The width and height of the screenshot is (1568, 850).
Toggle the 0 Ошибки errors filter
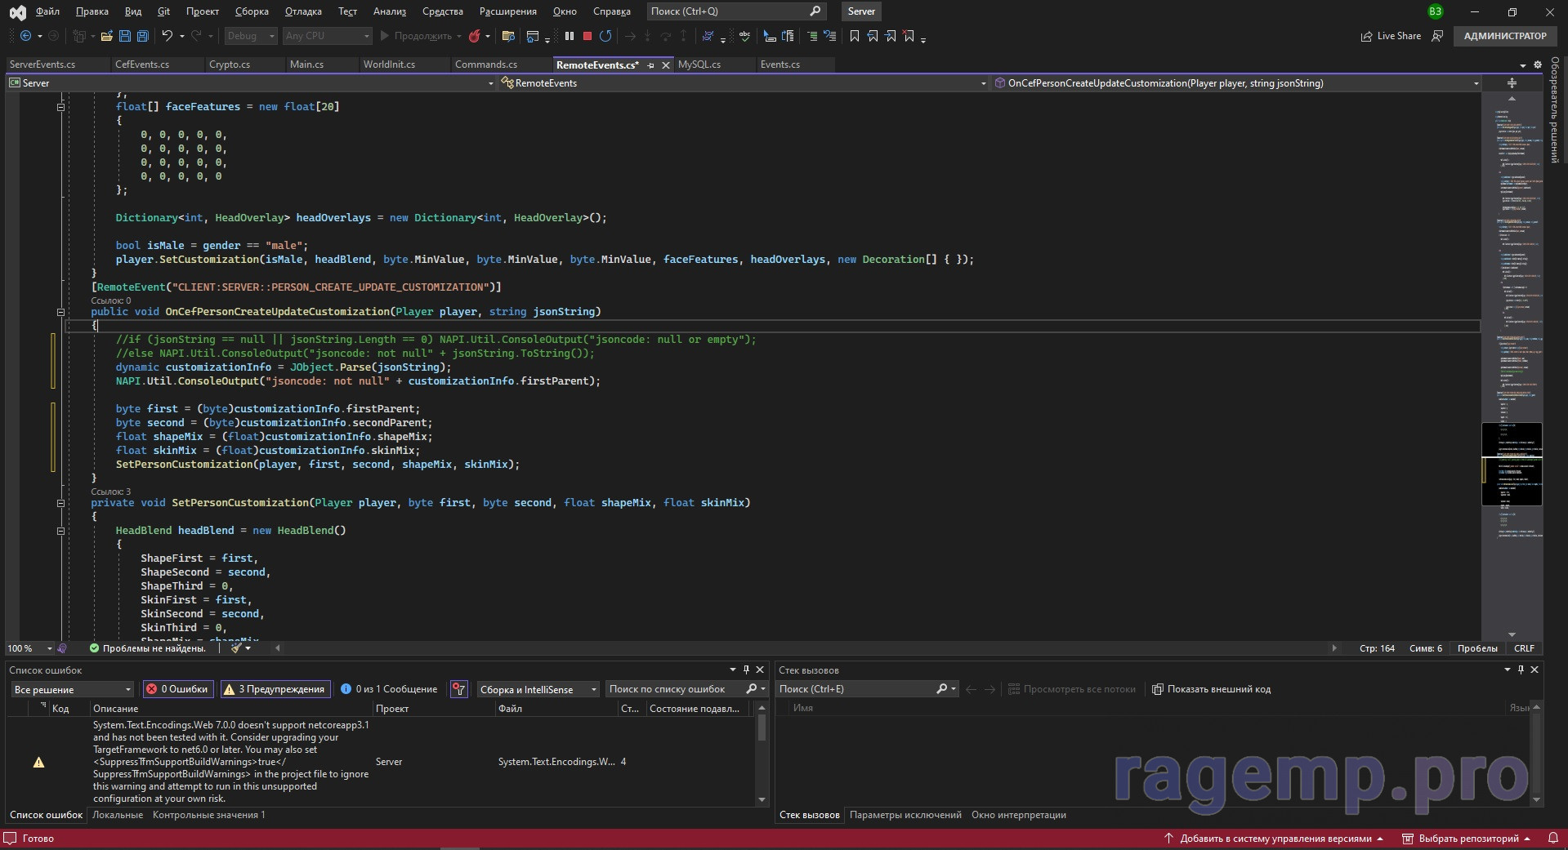coord(177,689)
